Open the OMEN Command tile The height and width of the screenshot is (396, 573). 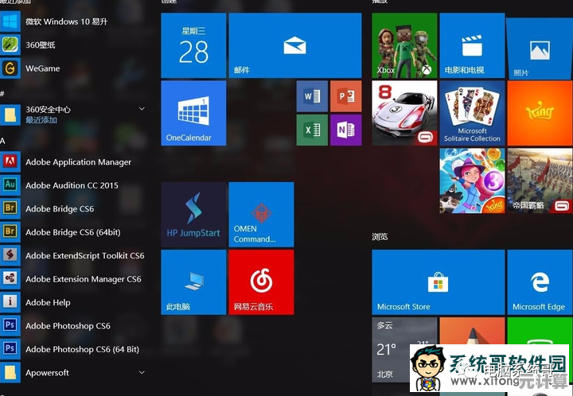click(261, 215)
